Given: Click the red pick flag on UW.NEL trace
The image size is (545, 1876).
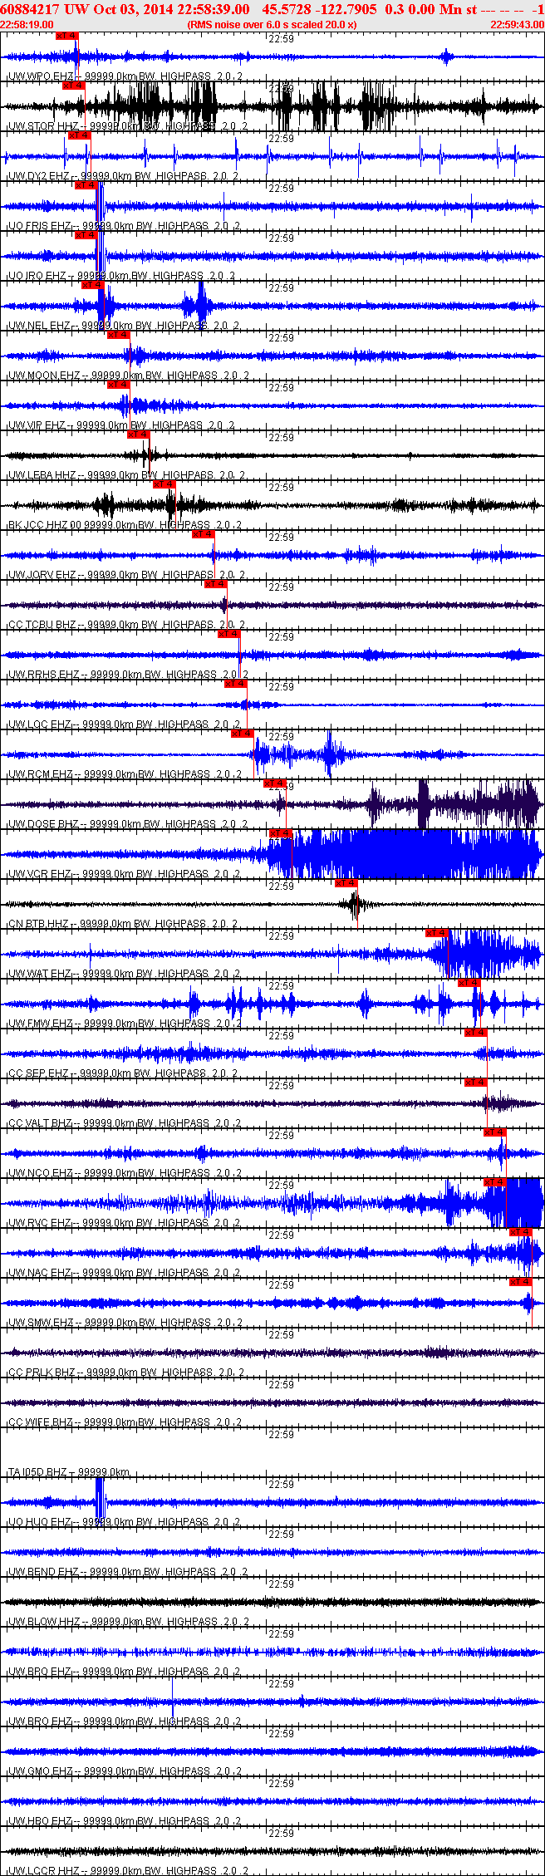Looking at the screenshot, I should [x=91, y=284].
